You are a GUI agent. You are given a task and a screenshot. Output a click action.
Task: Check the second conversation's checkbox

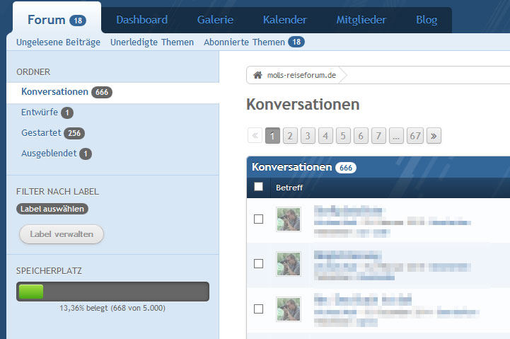tap(258, 264)
